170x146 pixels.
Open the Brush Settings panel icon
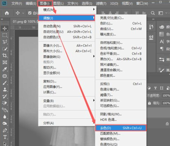point(162,60)
